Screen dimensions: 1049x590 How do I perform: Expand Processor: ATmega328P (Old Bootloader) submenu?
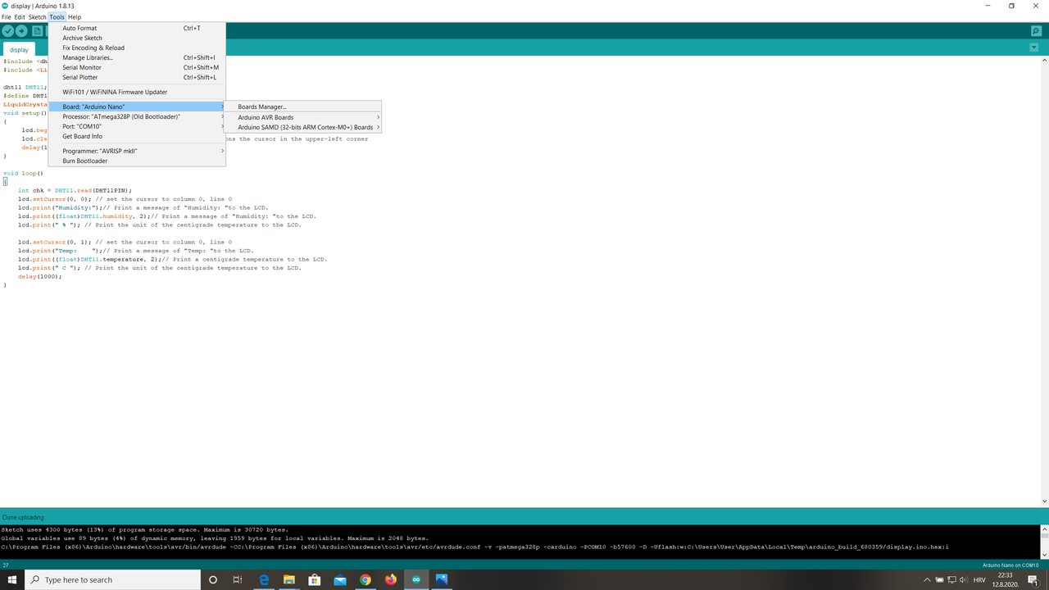(x=137, y=116)
